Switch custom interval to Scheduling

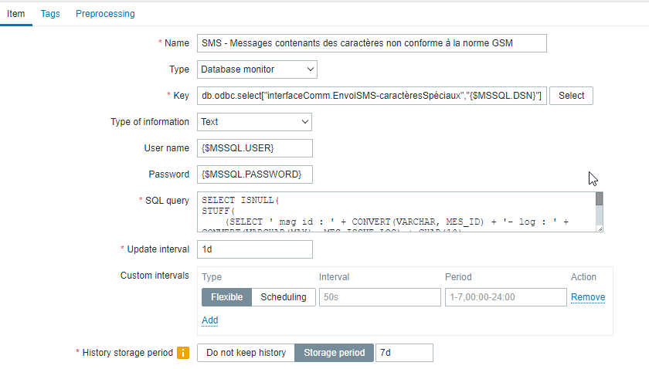[x=283, y=297]
